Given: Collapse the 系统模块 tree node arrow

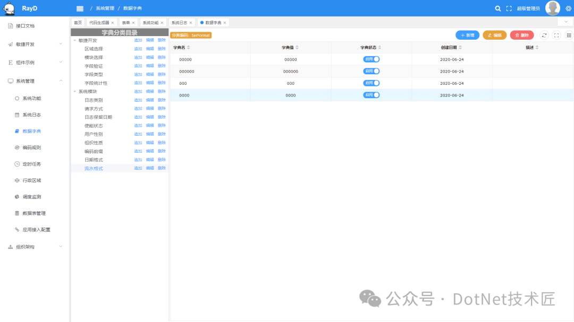Looking at the screenshot, I should tap(75, 92).
